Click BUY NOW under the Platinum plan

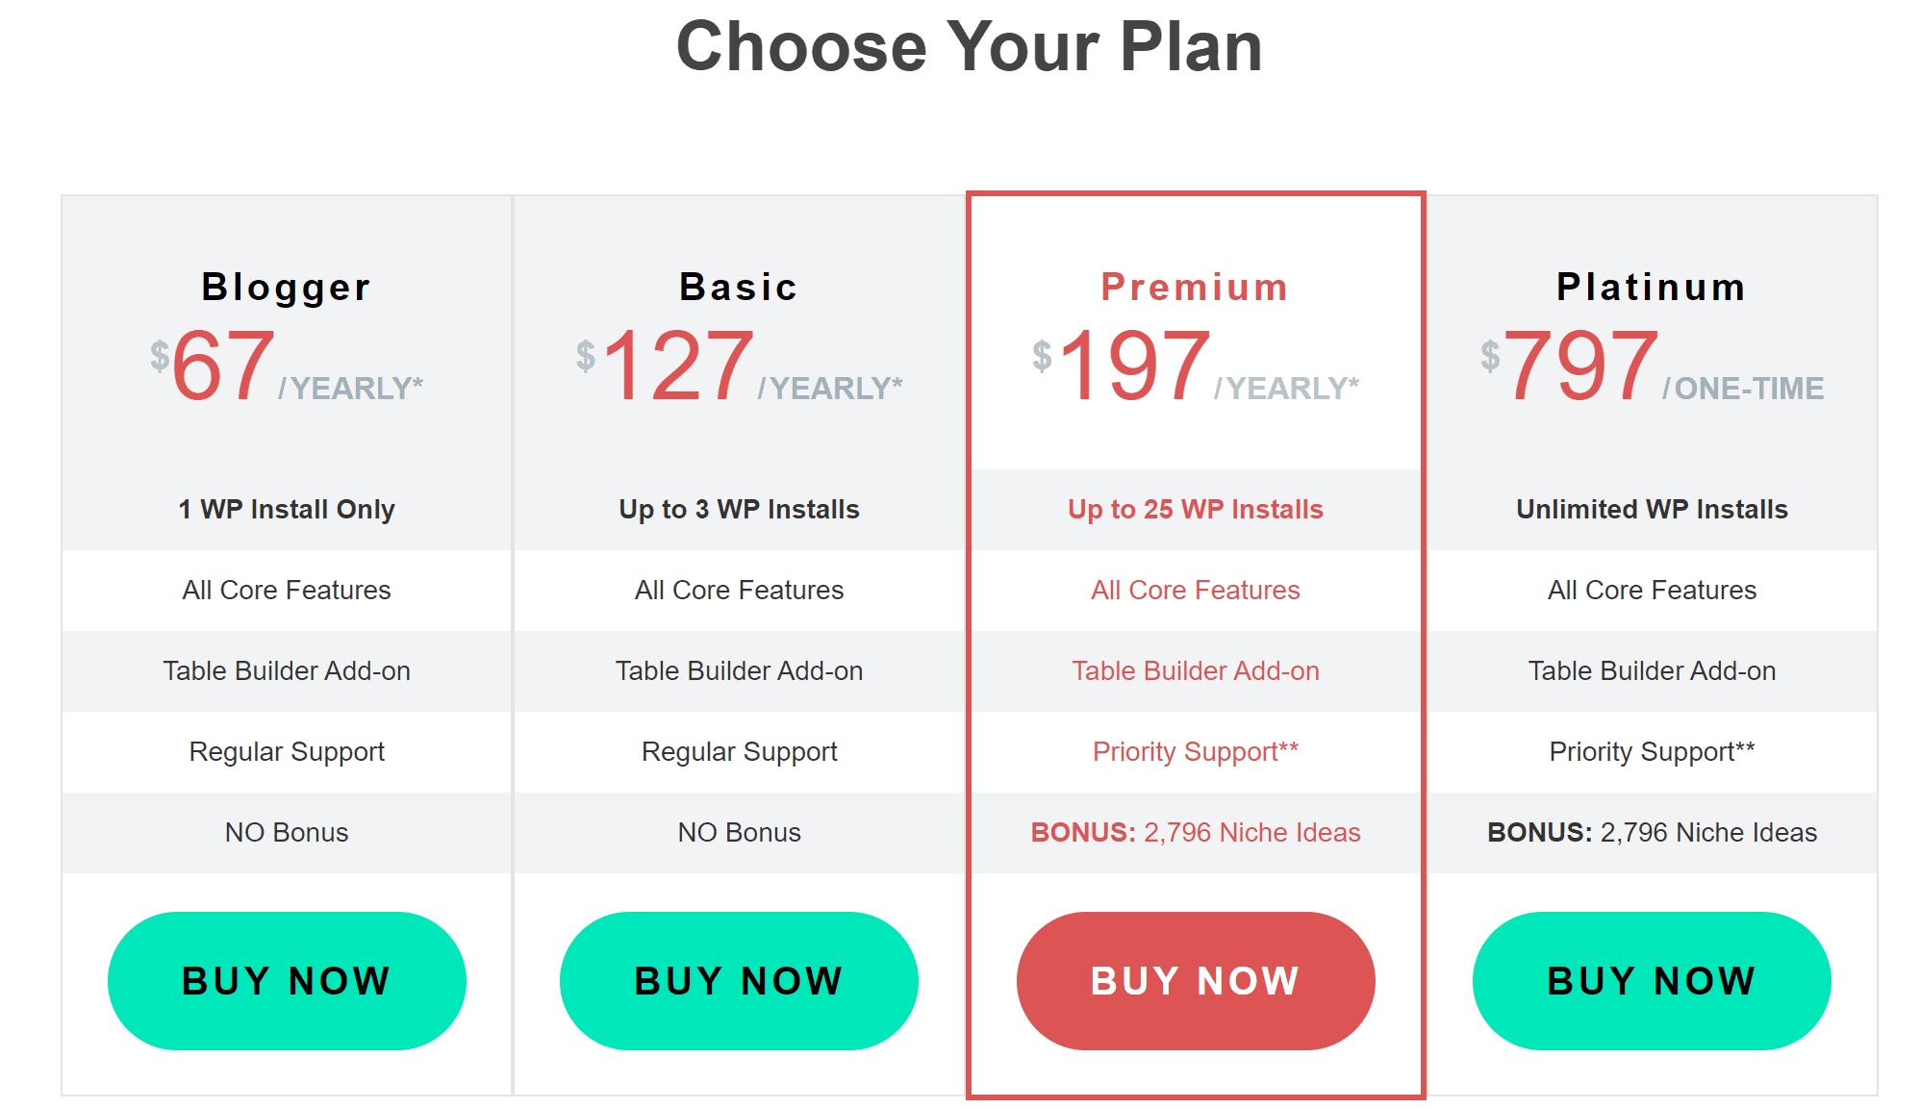pos(1651,980)
